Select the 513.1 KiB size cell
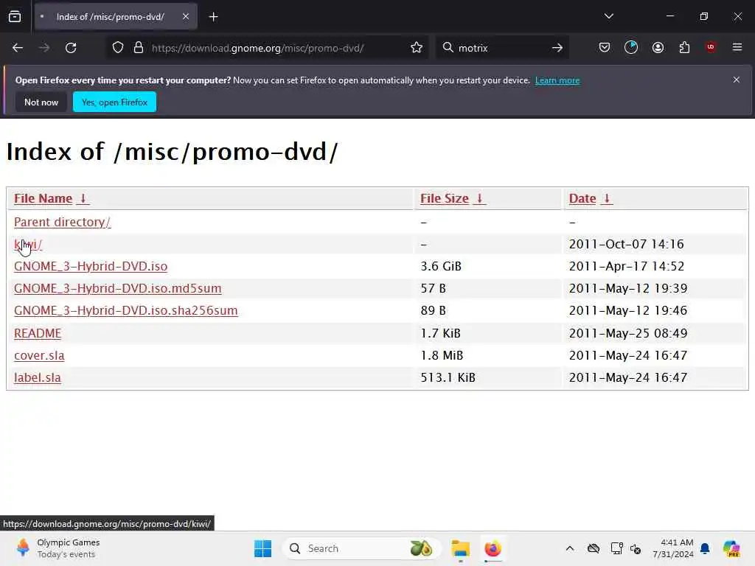755x566 pixels. click(448, 377)
